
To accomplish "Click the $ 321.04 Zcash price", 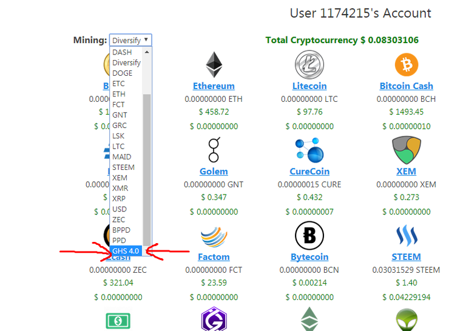I will [118, 283].
